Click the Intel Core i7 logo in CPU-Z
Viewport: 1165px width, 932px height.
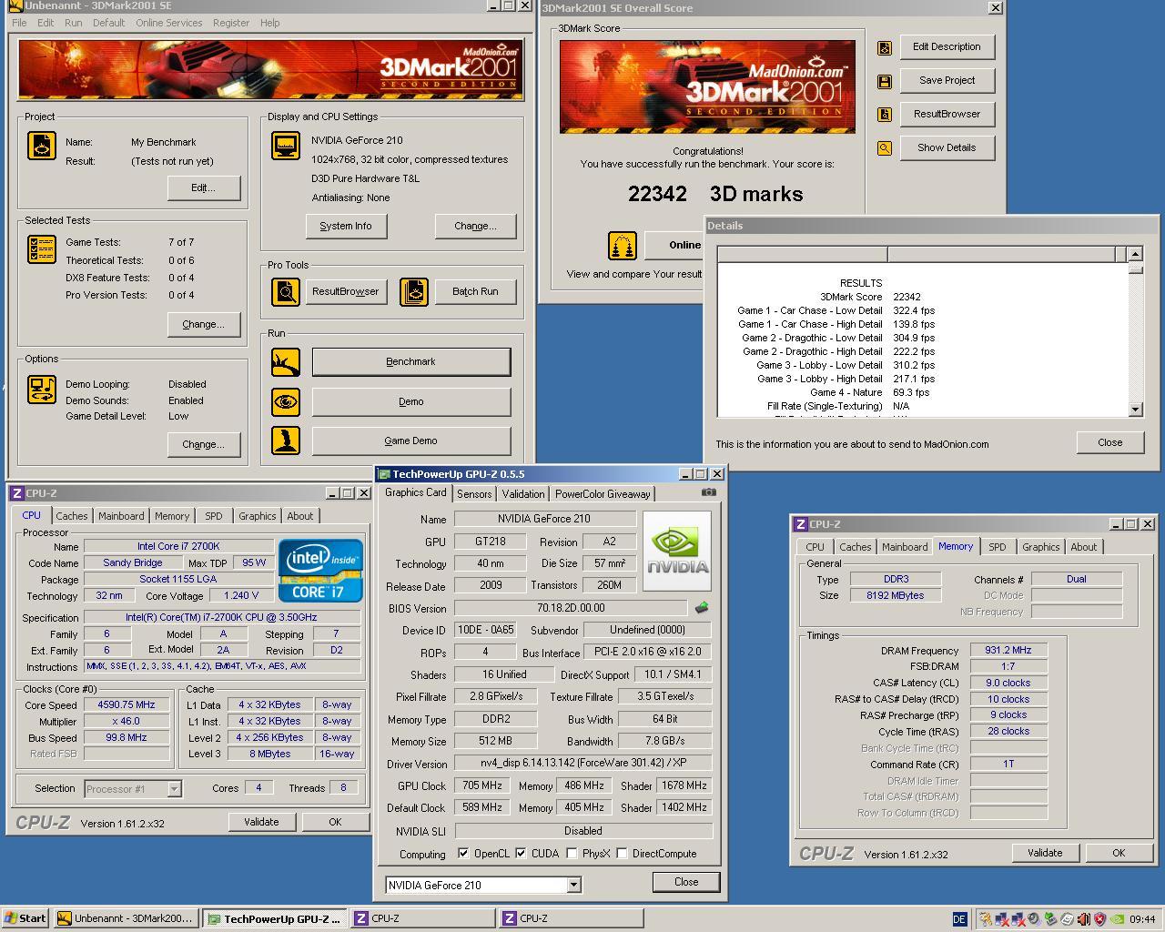[320, 571]
